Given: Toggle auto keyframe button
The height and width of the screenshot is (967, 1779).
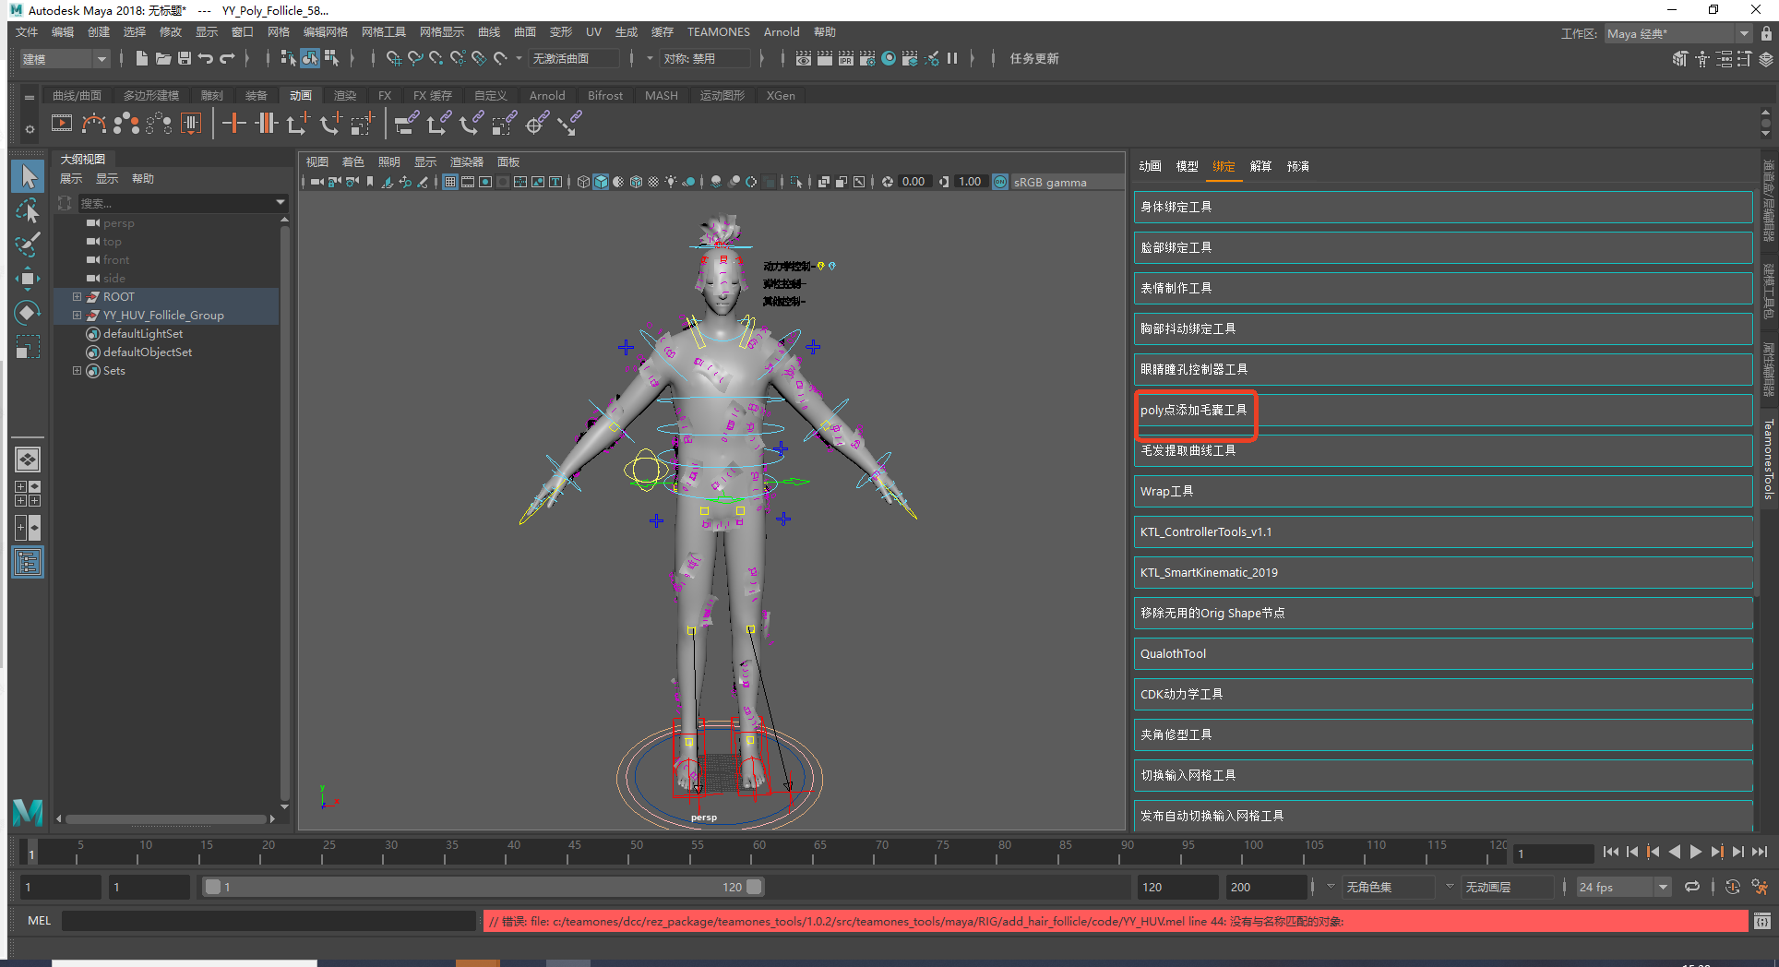Looking at the screenshot, I should [x=1733, y=887].
